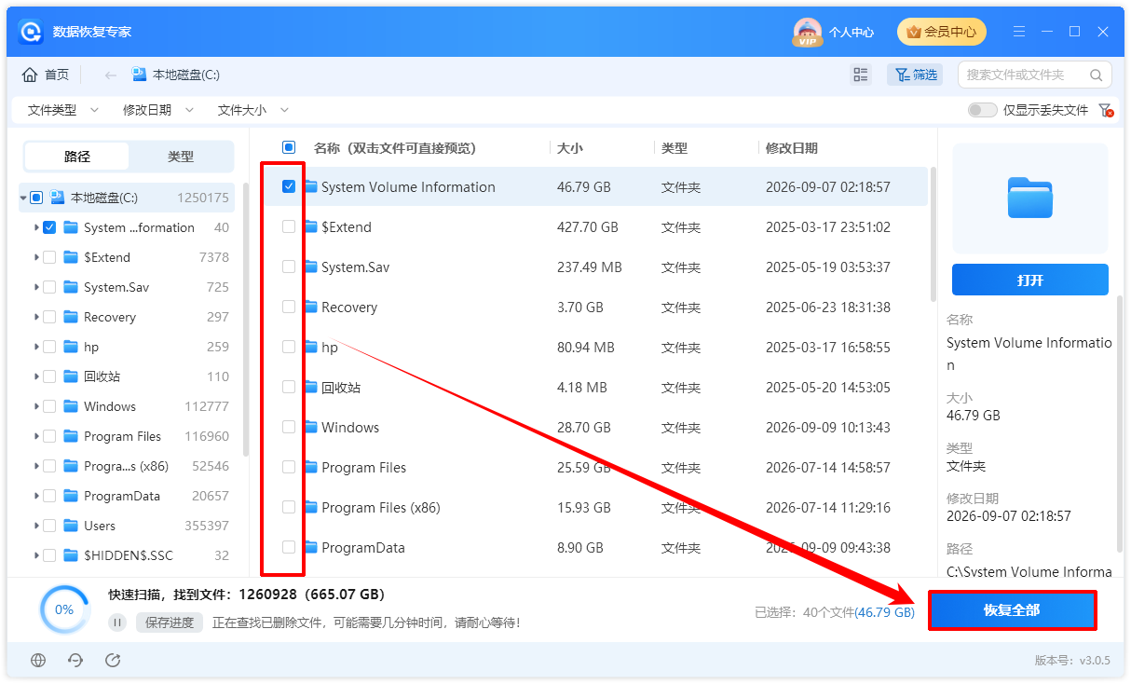This screenshot has height=684, width=1131.
Task: Expand the $Extend tree node
Action: point(36,257)
